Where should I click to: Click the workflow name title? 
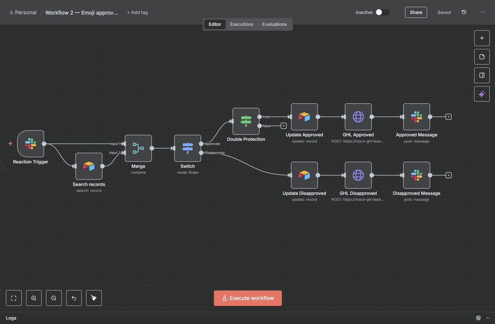click(x=81, y=12)
